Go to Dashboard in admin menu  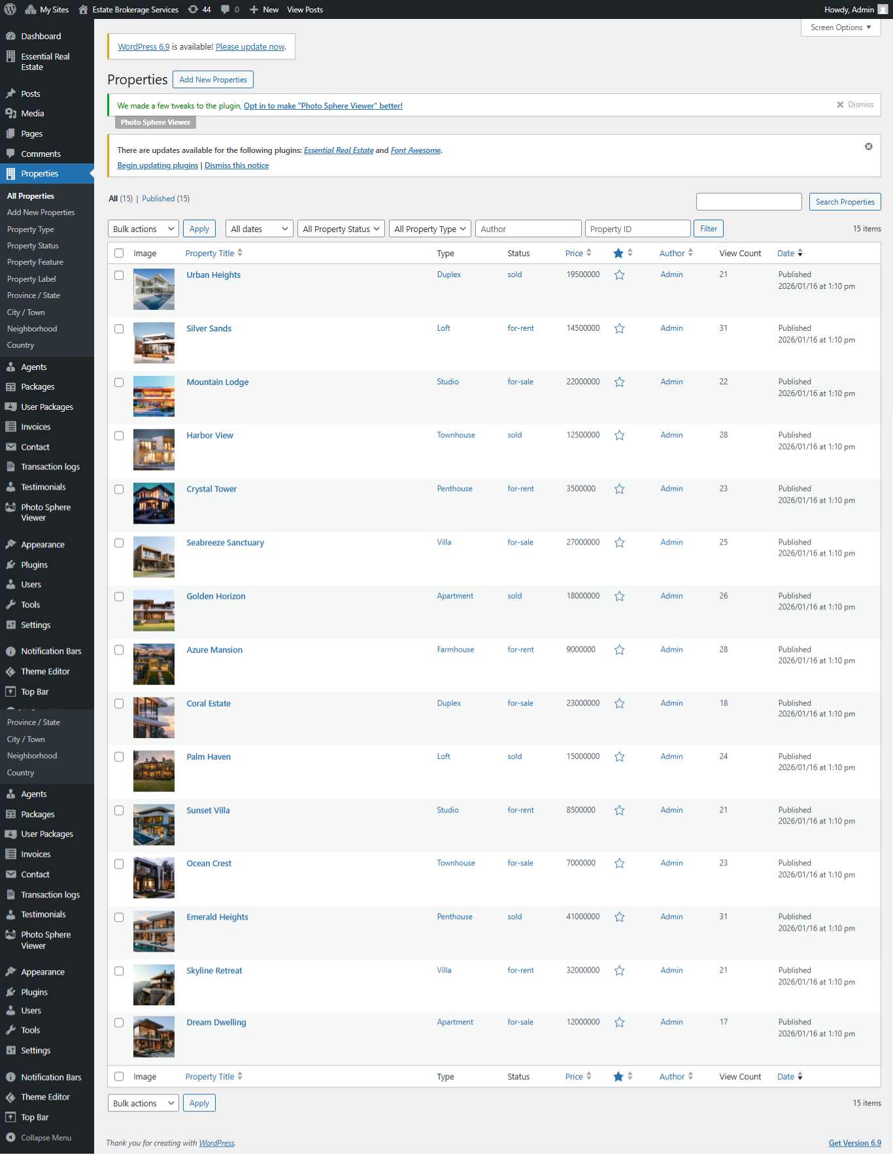[41, 36]
